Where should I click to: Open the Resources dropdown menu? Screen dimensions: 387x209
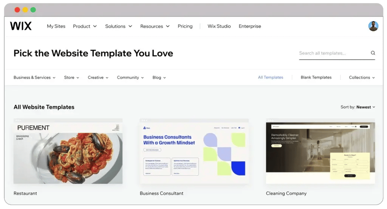coord(155,26)
